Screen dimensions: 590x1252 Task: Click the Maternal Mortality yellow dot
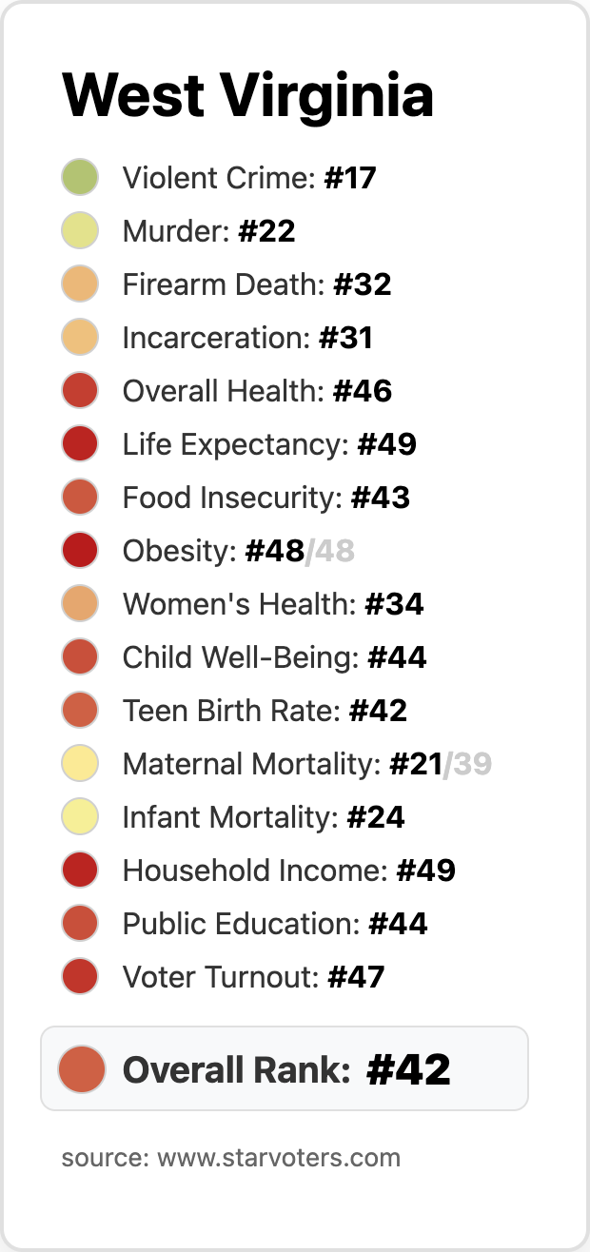click(80, 764)
